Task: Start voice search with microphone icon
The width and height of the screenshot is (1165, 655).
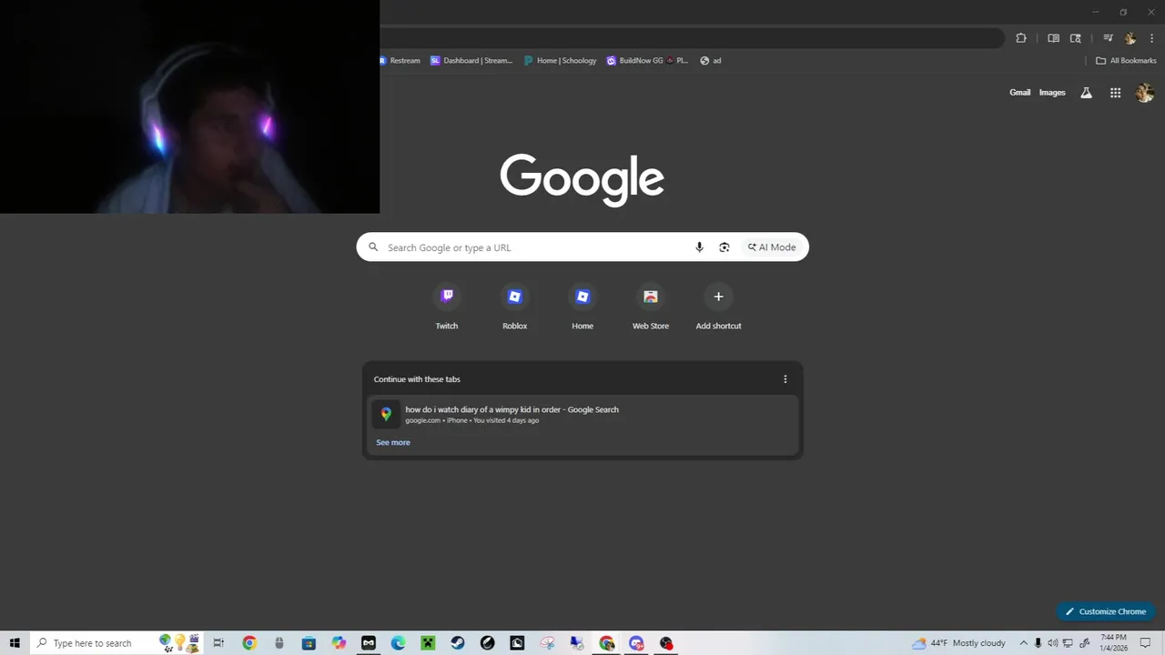Action: point(699,247)
